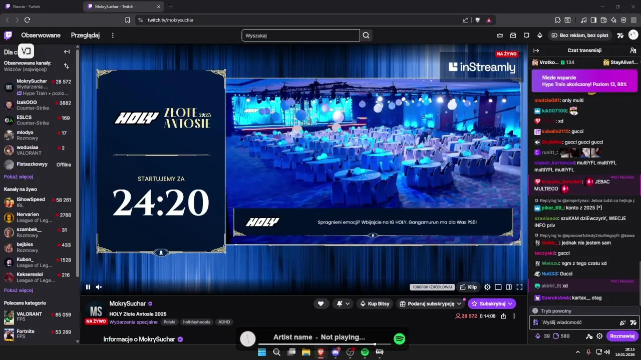Unmute the stream audio
This screenshot has width=641, height=360.
click(99, 287)
